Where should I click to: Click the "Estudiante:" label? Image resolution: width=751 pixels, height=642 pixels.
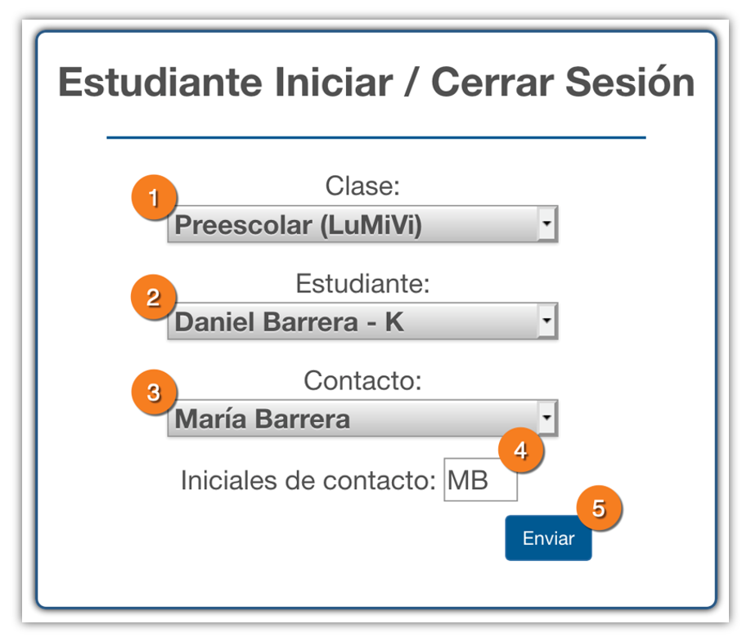[x=362, y=284]
